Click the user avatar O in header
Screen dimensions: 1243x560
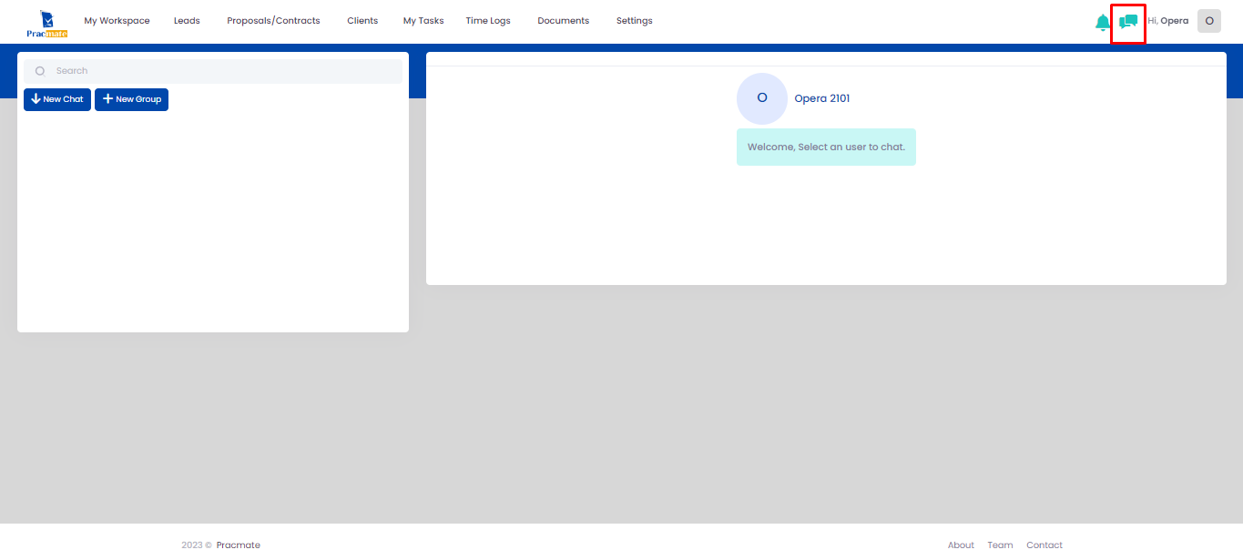pos(1208,21)
